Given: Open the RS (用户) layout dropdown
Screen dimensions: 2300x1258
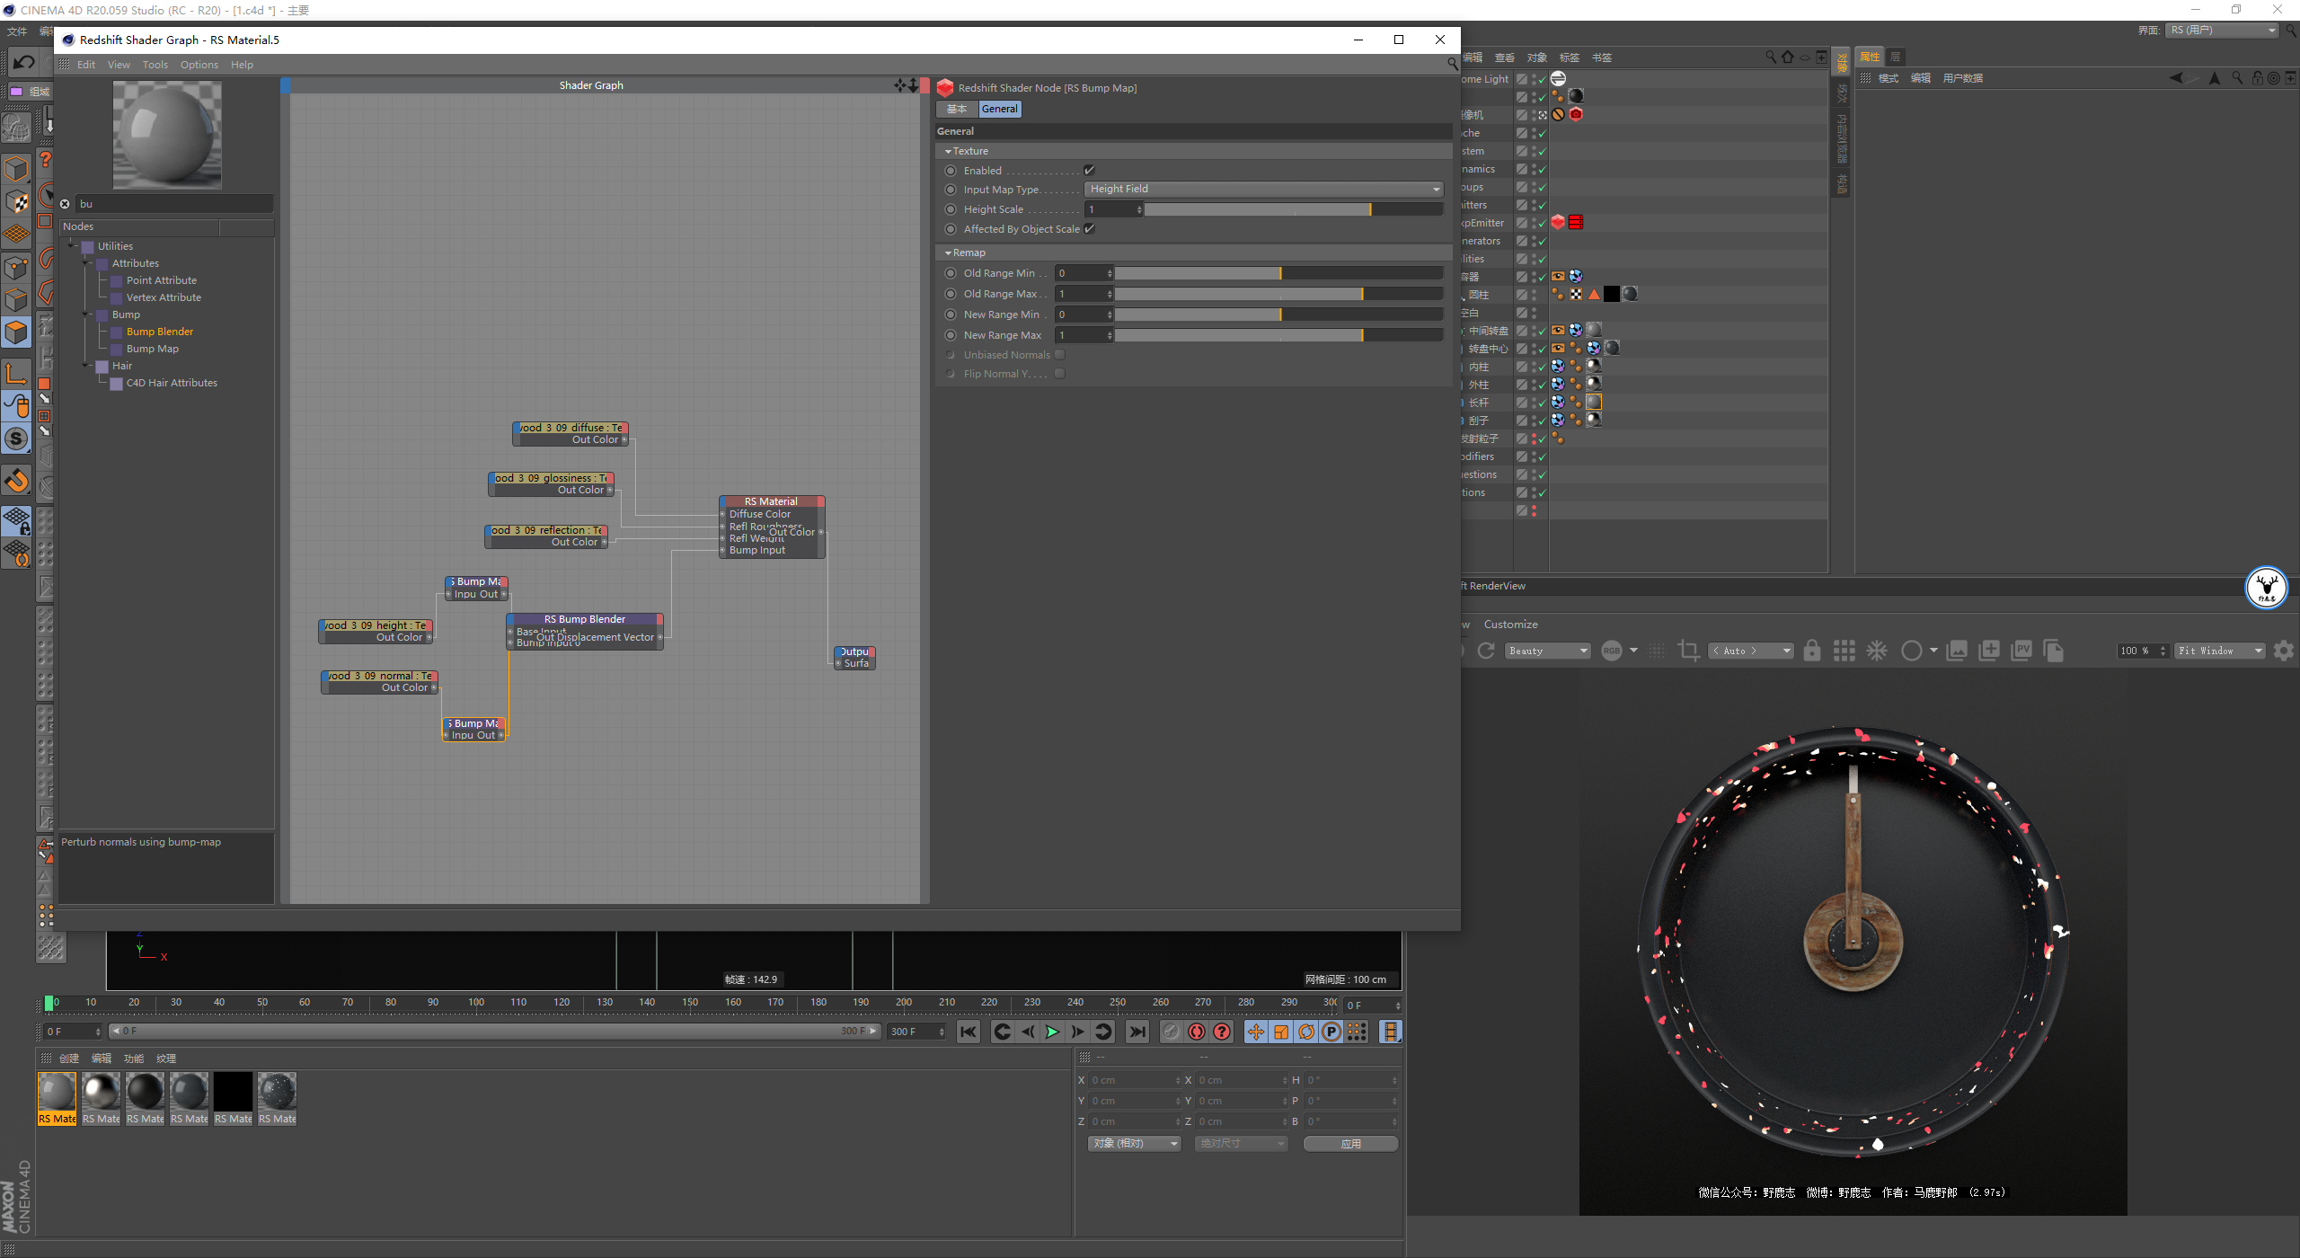Looking at the screenshot, I should (x=2223, y=31).
